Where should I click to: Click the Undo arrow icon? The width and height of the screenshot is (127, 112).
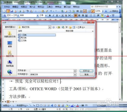coord(51,11)
